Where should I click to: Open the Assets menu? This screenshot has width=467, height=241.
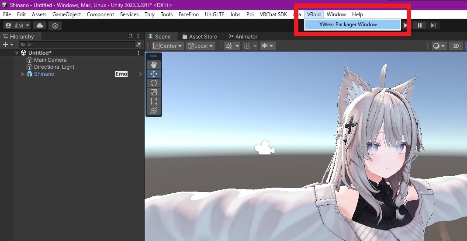[39, 14]
